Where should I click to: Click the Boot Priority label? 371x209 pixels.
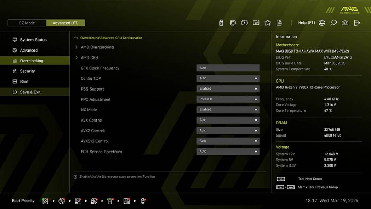[x=23, y=201]
